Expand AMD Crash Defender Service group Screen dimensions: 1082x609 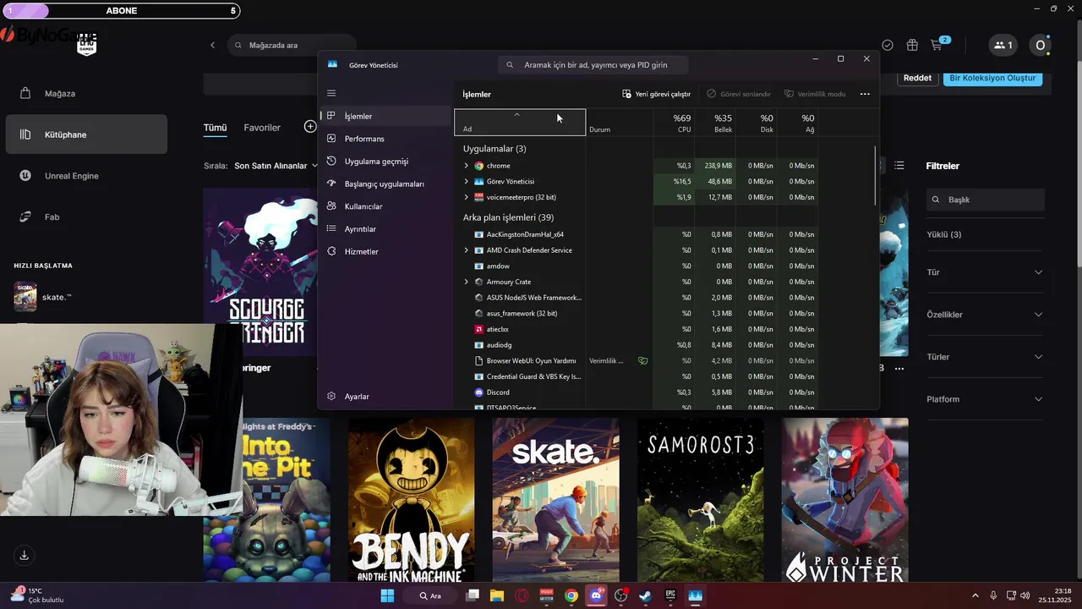point(466,250)
